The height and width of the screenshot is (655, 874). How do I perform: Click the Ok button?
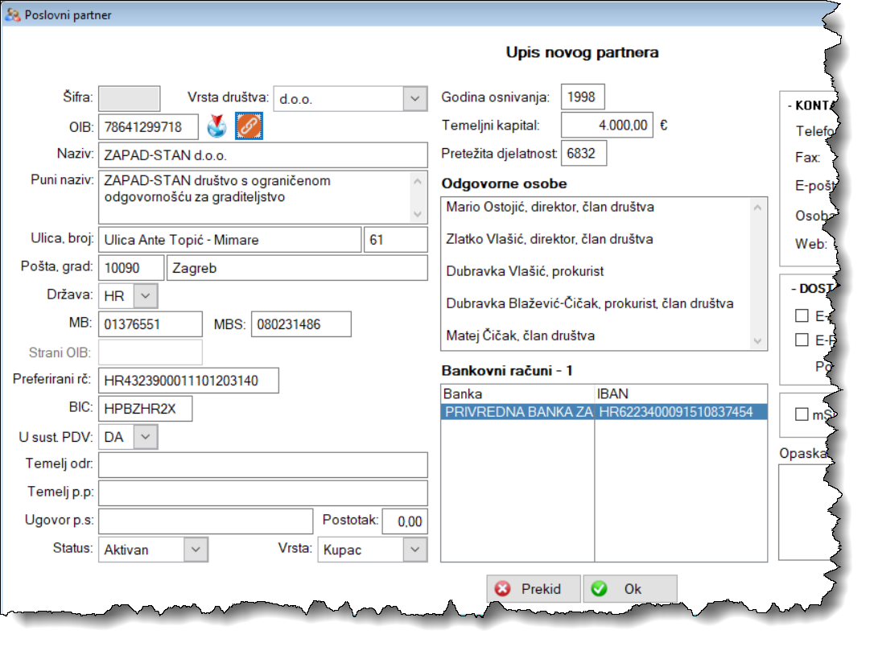(630, 589)
